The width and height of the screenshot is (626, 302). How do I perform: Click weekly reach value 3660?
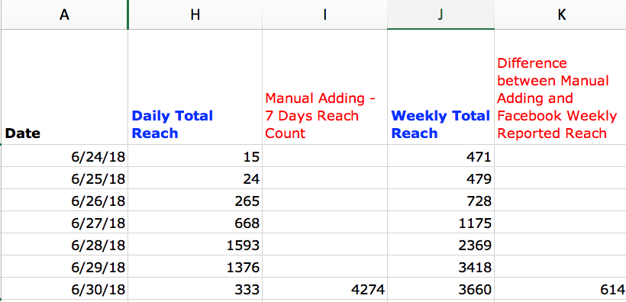440,288
